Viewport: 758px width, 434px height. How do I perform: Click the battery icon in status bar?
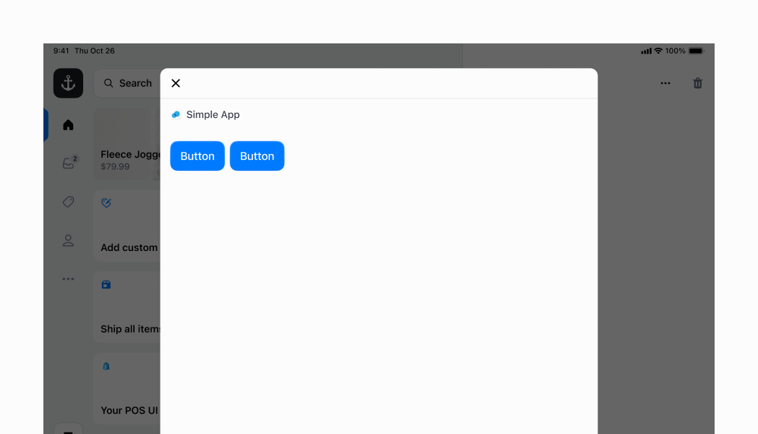pyautogui.click(x=696, y=51)
